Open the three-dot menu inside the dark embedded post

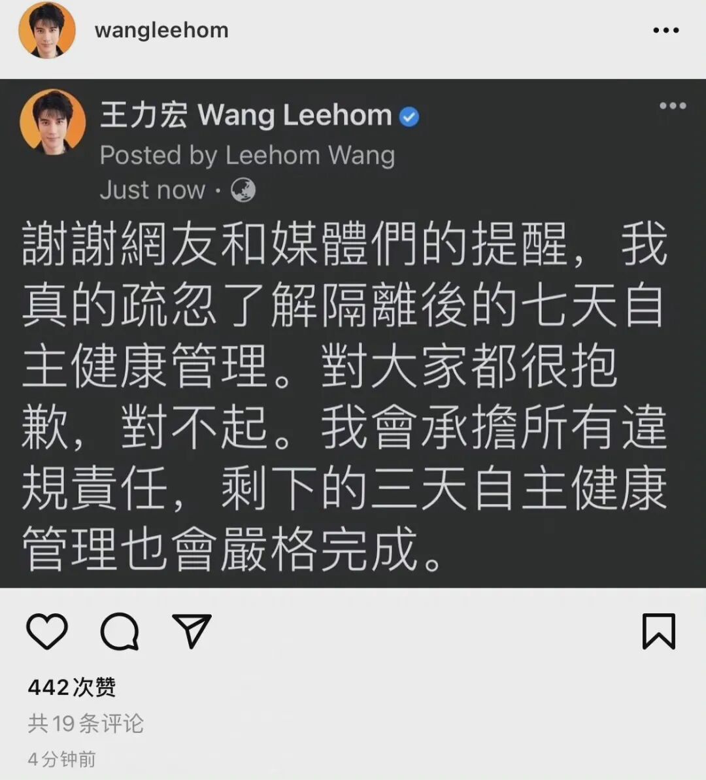pyautogui.click(x=673, y=105)
